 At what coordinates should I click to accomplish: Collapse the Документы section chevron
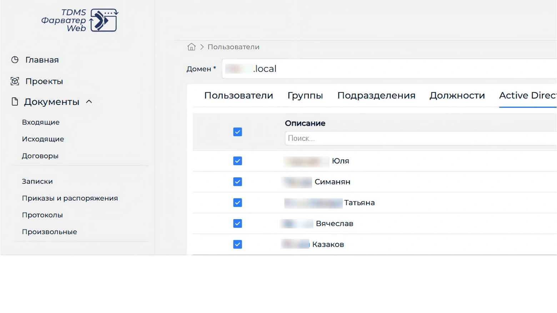tap(89, 102)
